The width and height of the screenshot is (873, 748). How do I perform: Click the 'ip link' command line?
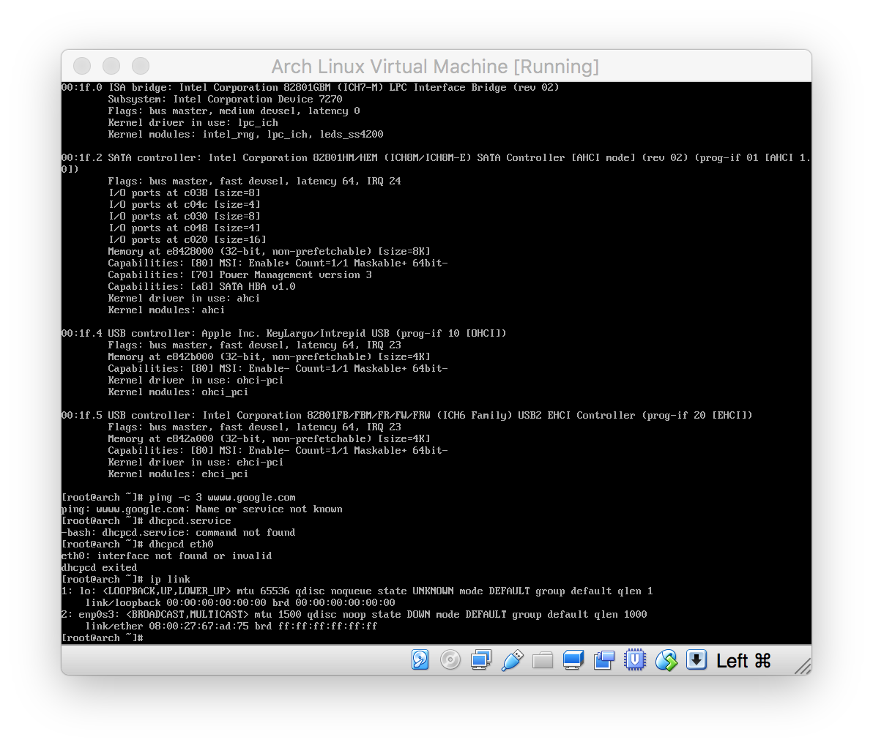pos(126,580)
